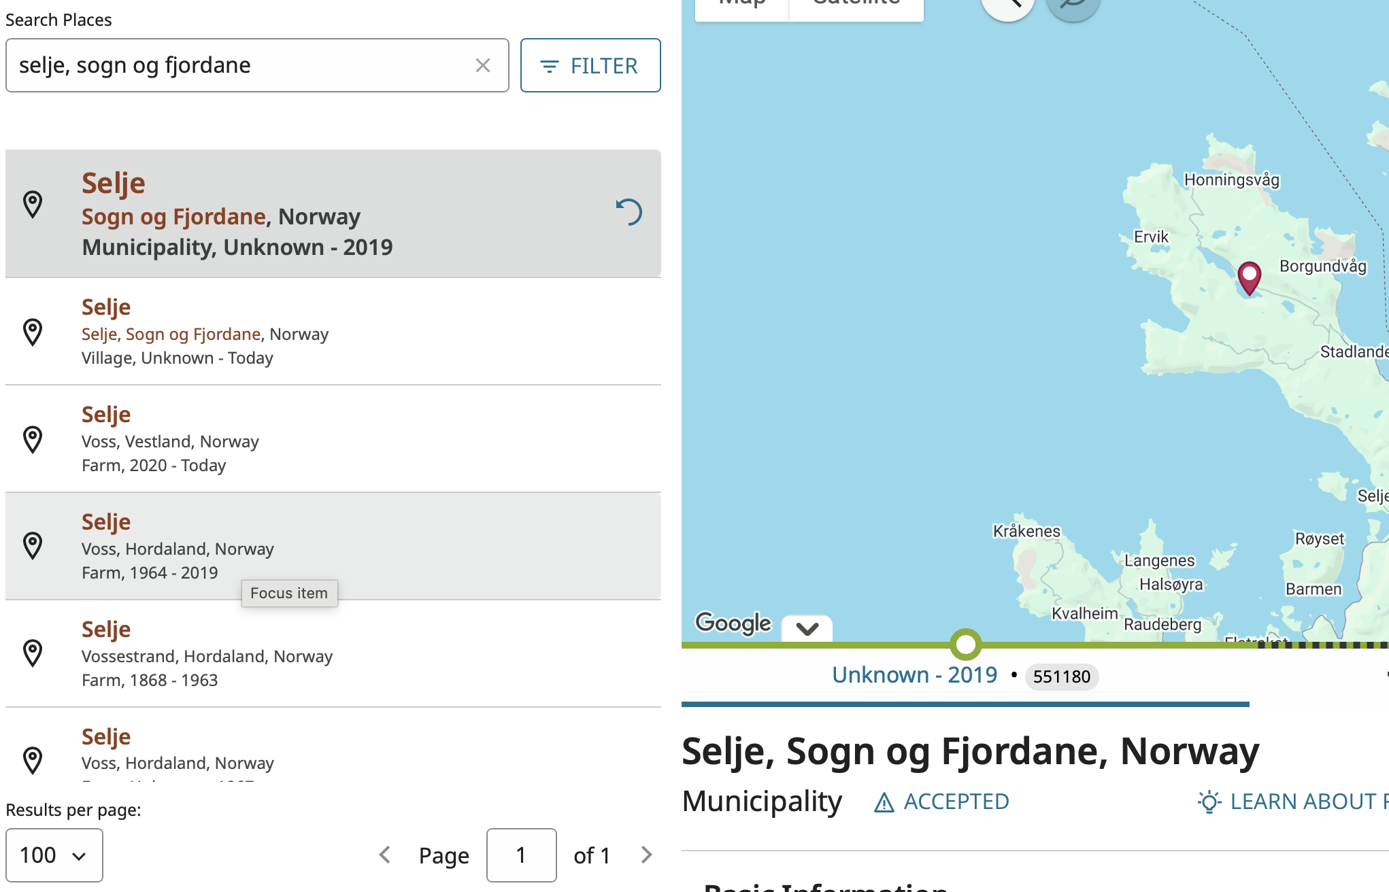
Task: Select the Unknown - 2019 period tab
Action: (x=914, y=675)
